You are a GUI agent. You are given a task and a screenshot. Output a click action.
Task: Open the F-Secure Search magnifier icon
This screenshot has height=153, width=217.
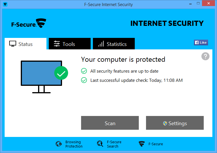point(100,144)
